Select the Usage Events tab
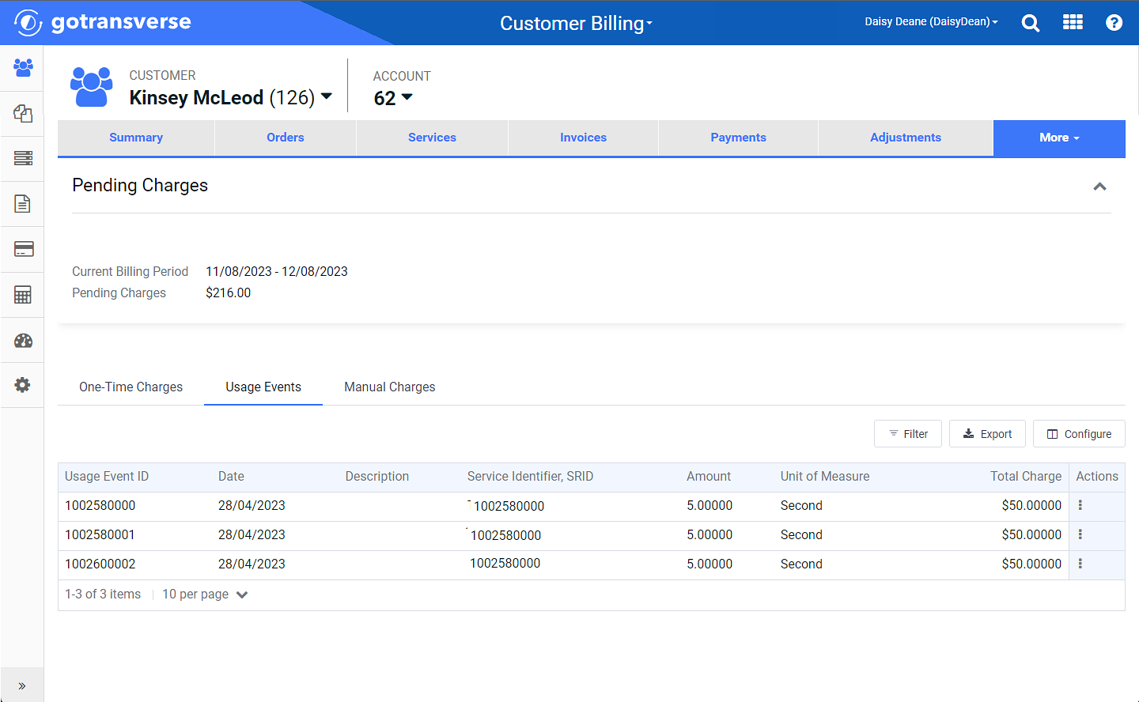1139x702 pixels. point(263,387)
